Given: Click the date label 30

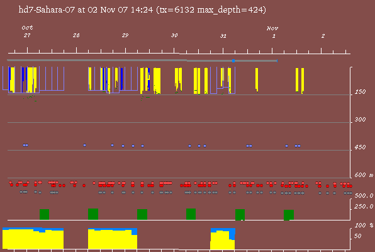Looking at the screenshot, I should (x=174, y=35).
